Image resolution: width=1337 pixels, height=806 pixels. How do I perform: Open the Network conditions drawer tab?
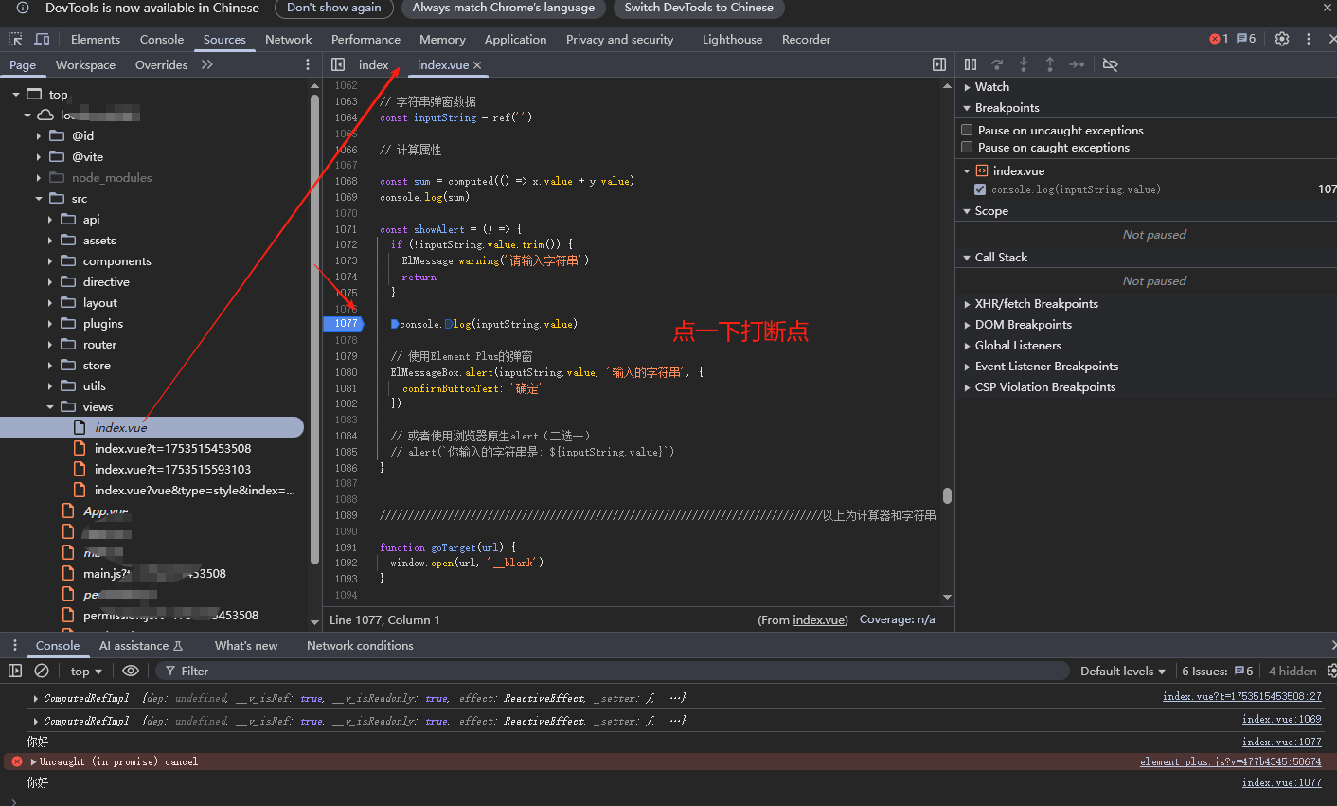coord(360,645)
